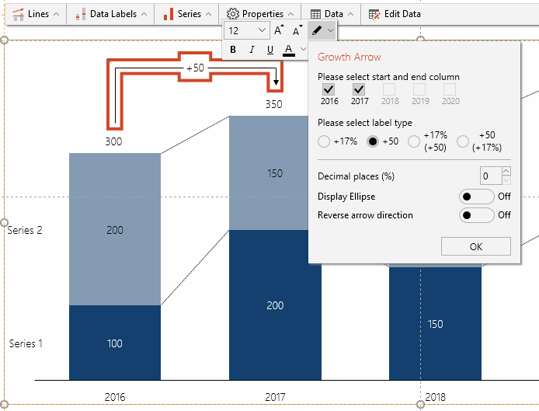
Task: Click the highlighter pen fill icon
Action: tap(317, 30)
